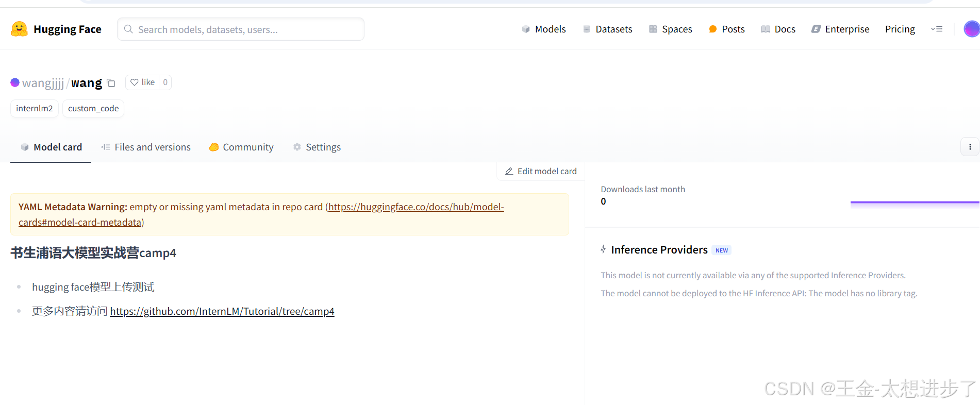
Task: Open the three-dot more options menu
Action: tap(970, 147)
